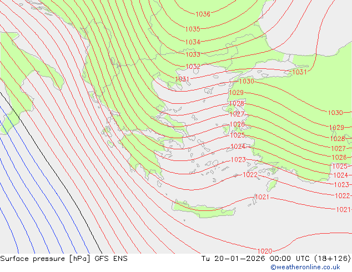352x272 pixels.
Task: Click the 1033 isobar label
Action: pos(193,54)
